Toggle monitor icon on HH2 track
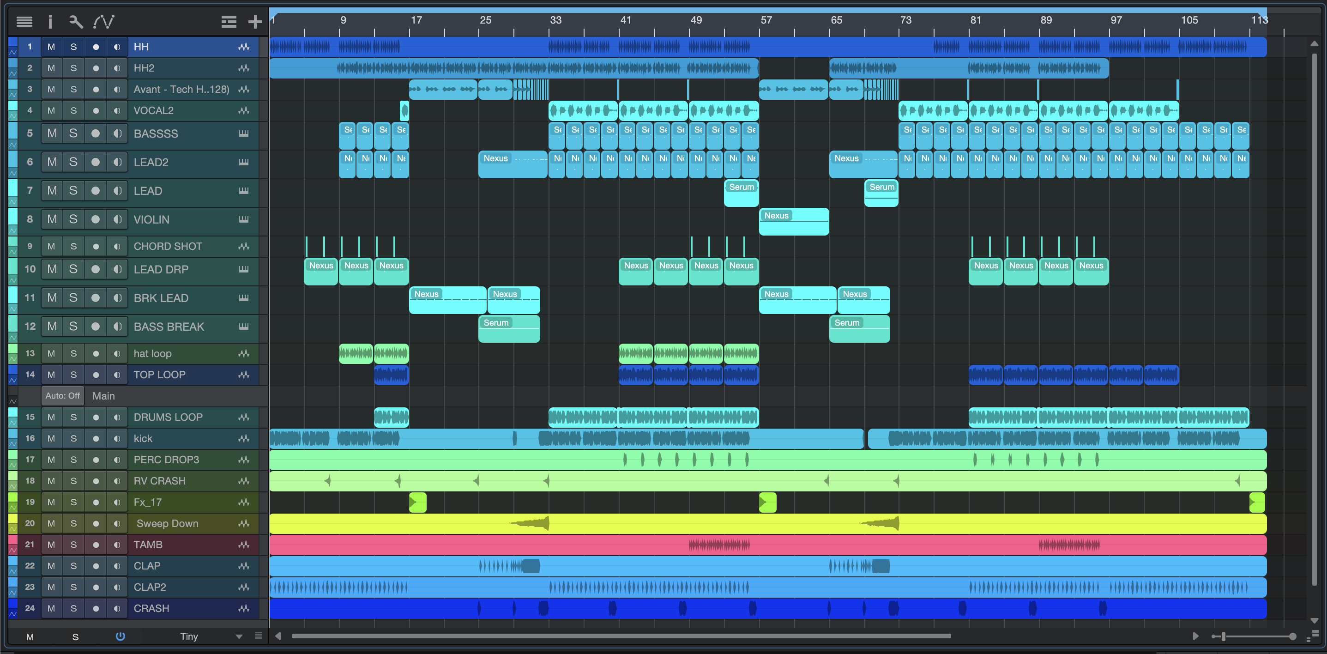 pos(117,68)
